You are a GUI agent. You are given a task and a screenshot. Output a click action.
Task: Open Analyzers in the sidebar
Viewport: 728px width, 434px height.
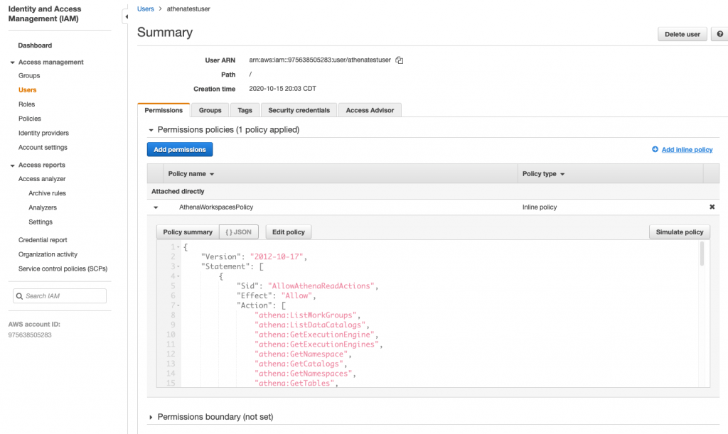click(43, 207)
